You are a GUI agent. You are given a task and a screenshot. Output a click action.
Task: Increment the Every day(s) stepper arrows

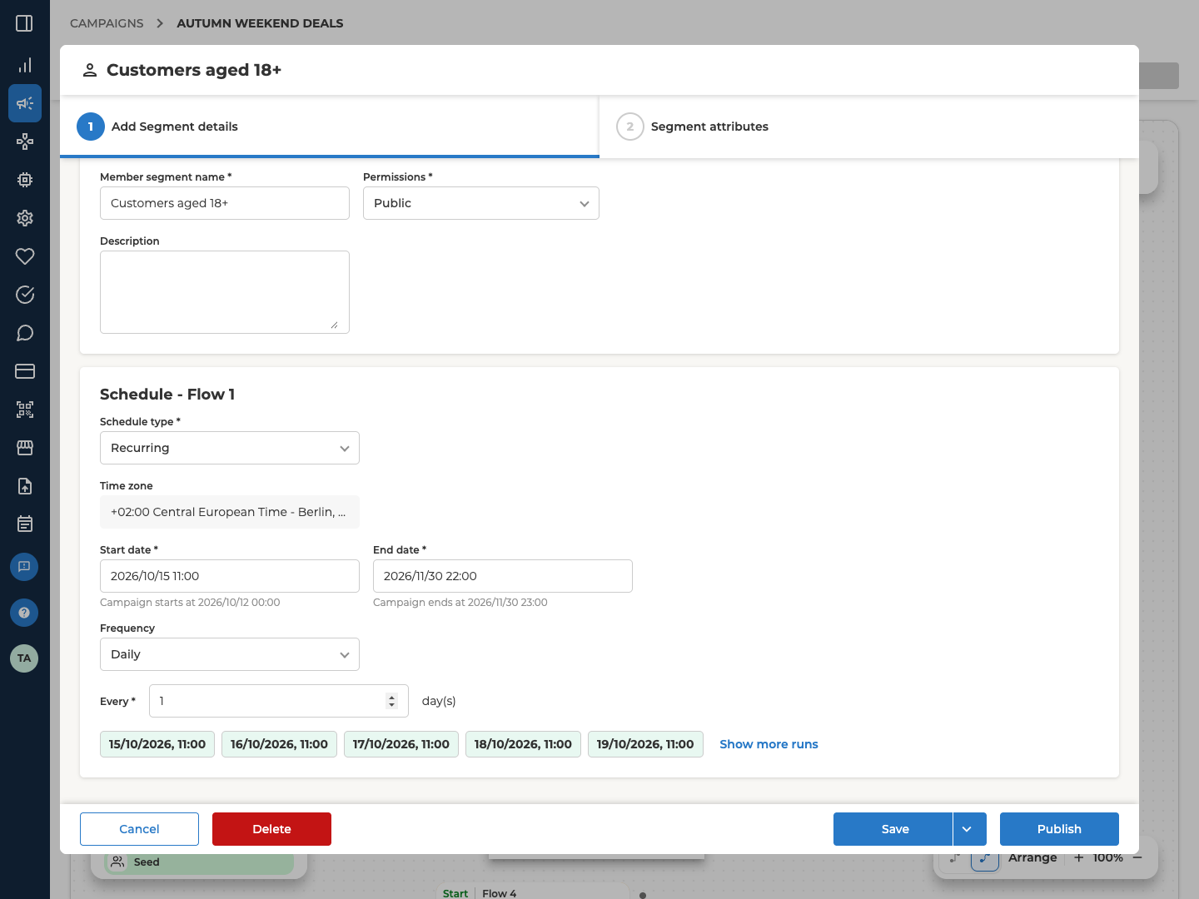pyautogui.click(x=392, y=698)
